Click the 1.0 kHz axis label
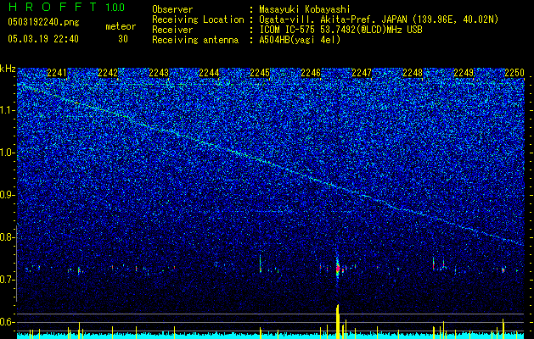 [x=8, y=153]
